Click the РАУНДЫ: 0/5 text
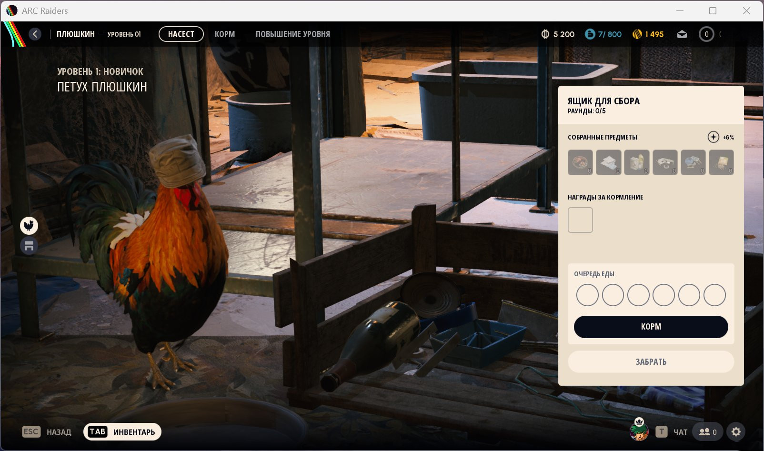 pos(587,111)
